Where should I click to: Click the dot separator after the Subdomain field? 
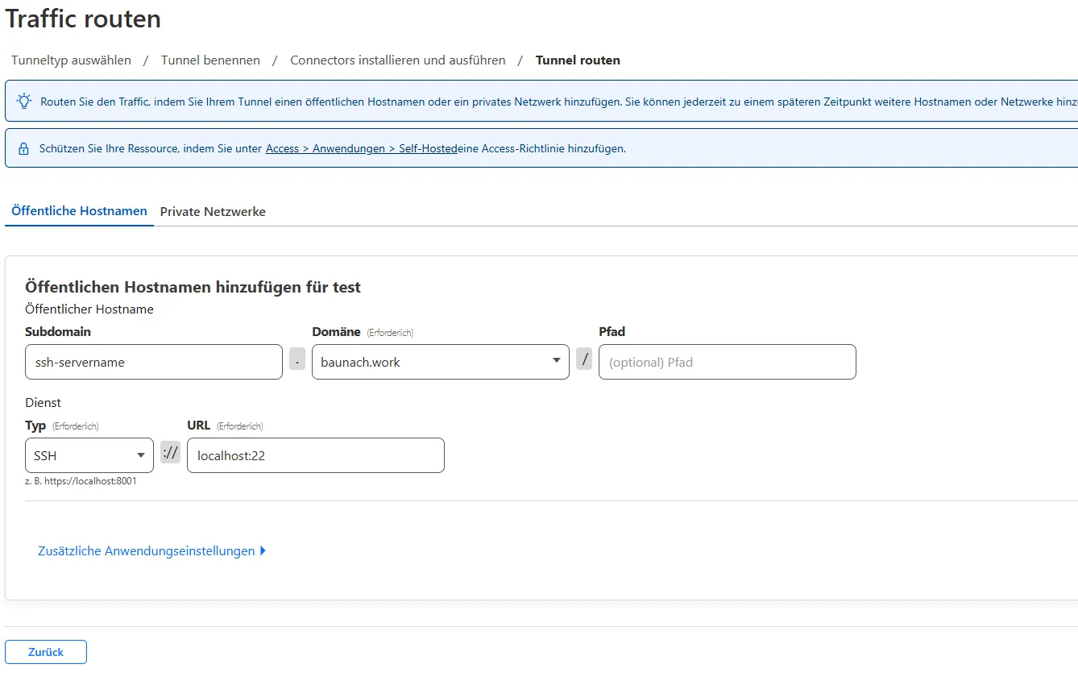coord(297,362)
